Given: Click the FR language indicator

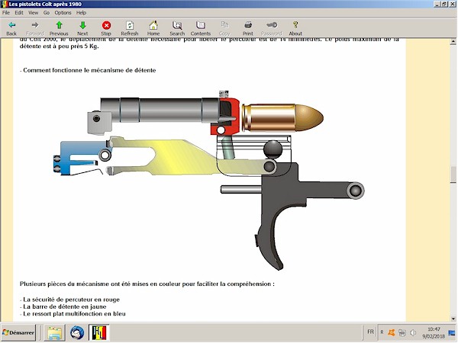Looking at the screenshot, I should (x=371, y=333).
